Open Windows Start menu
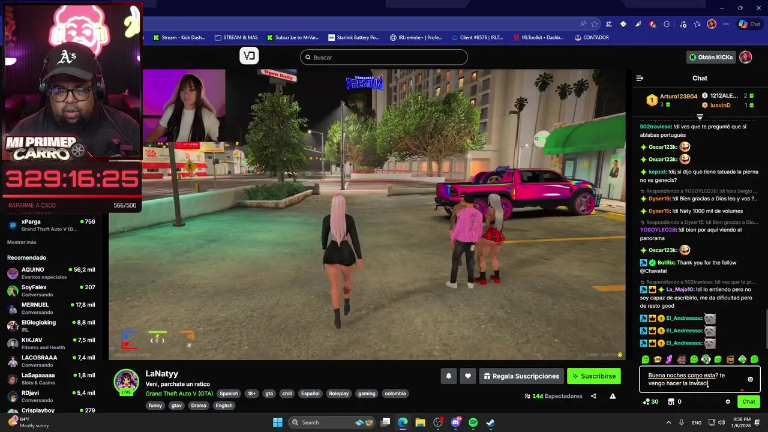768x432 pixels. pyautogui.click(x=278, y=422)
